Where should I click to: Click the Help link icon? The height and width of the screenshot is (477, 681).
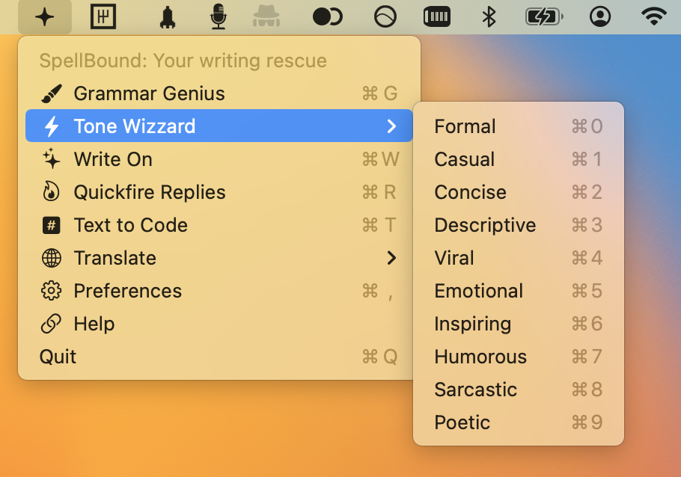pyautogui.click(x=52, y=324)
